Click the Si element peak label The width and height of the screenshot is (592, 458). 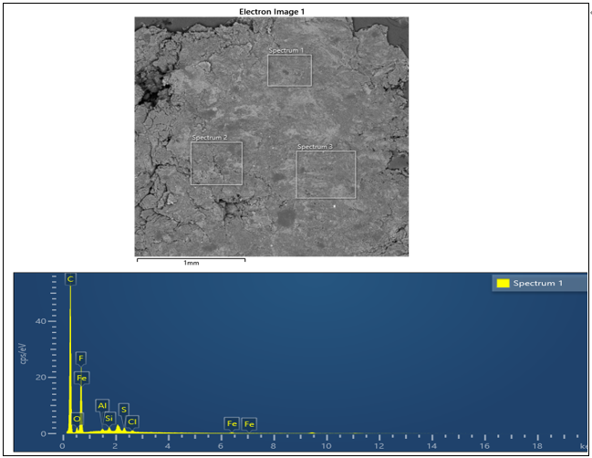(109, 418)
